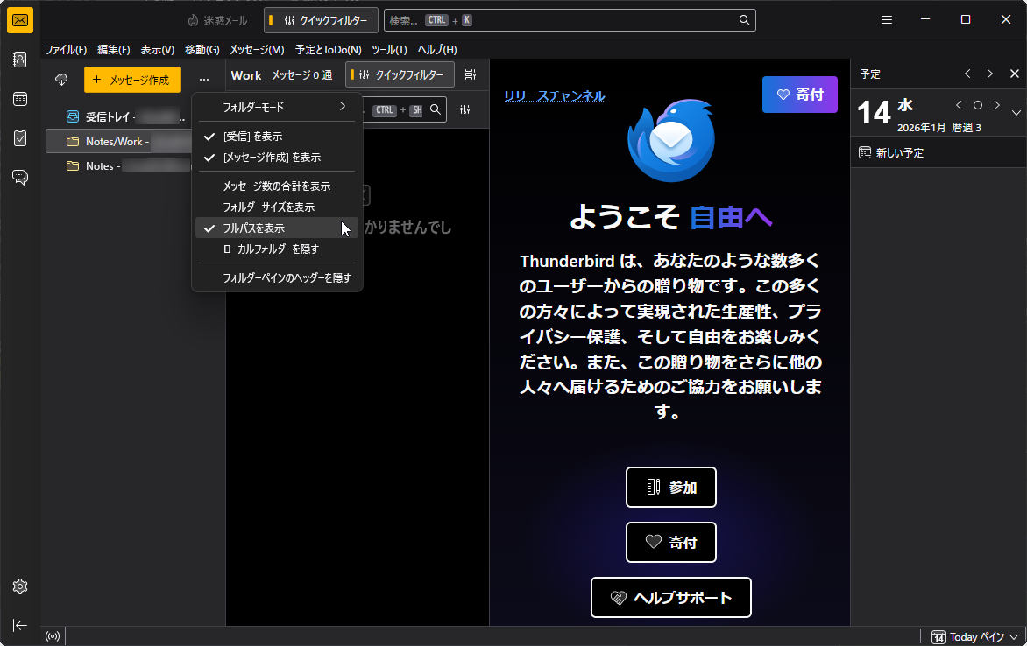Open the Tasks icon in the sidebar
This screenshot has height=646, width=1027.
(x=19, y=138)
